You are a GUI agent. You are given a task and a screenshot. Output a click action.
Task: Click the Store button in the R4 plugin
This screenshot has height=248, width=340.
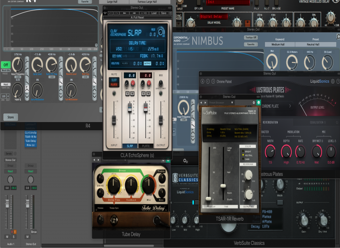(10, 117)
